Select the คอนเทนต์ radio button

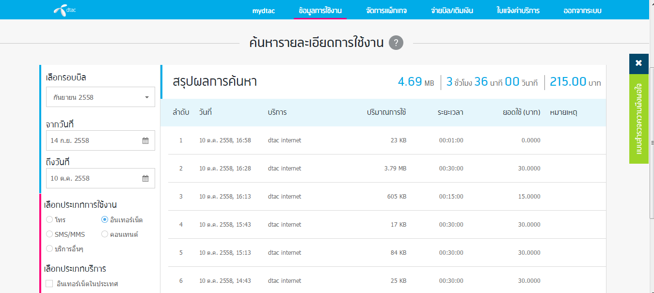pyautogui.click(x=105, y=234)
